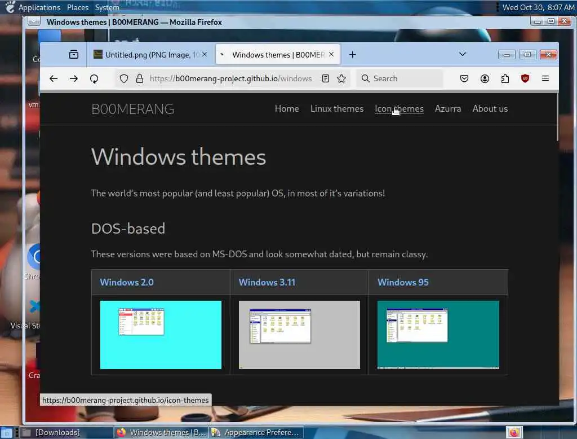The image size is (577, 439).
Task: Click the uBlock Origin shield icon
Action: pyautogui.click(x=525, y=78)
